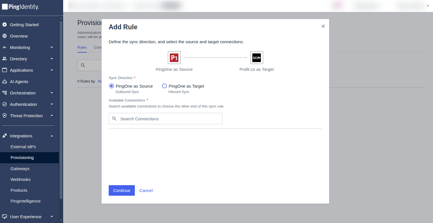Click the Continue button
Viewport: 433px width, 223px height.
122,191
